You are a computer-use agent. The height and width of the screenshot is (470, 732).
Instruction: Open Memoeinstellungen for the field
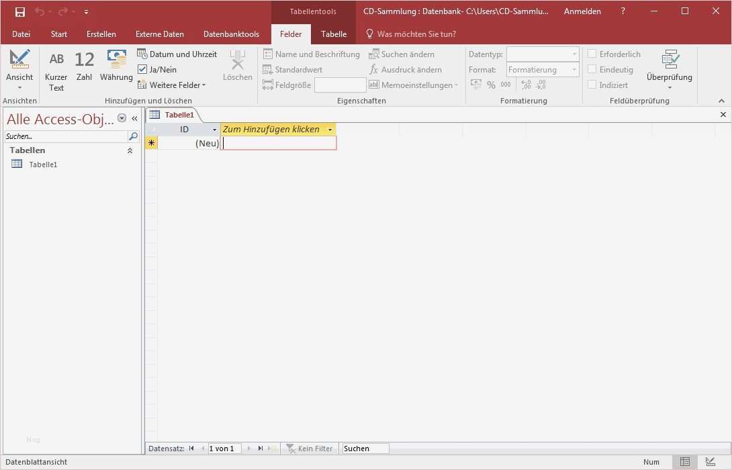[x=412, y=85]
